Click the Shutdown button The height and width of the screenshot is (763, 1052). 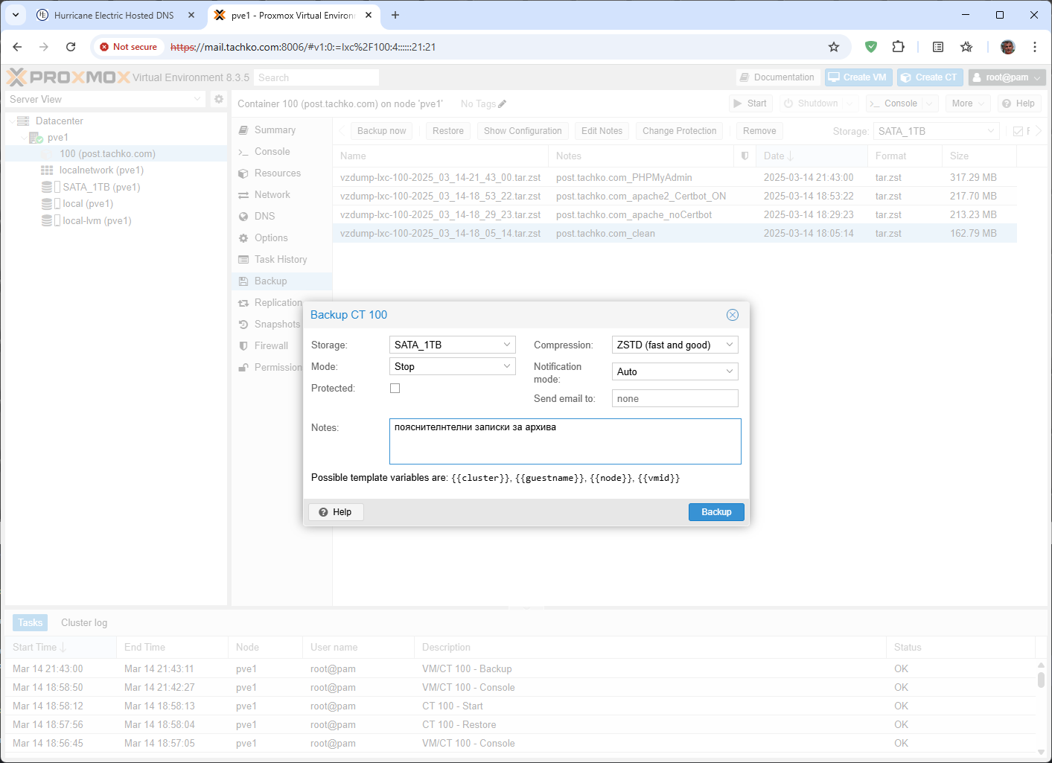point(811,103)
